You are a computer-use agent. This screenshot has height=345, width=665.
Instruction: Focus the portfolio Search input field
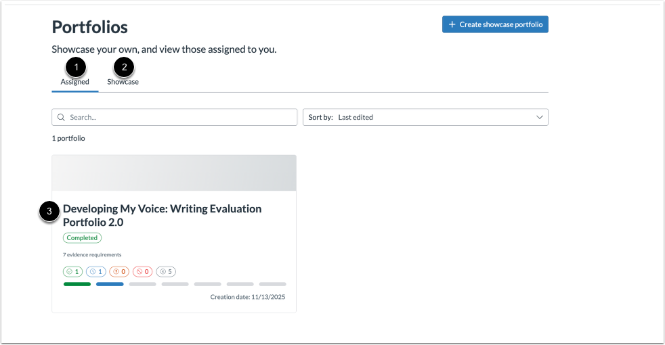tap(179, 117)
